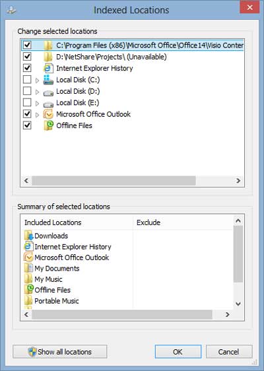
Task: Select the Local Disk (E:) label
Action: (78, 103)
